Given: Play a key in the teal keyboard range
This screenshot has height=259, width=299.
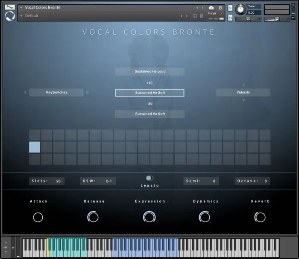Looking at the screenshot, I should [69, 254].
